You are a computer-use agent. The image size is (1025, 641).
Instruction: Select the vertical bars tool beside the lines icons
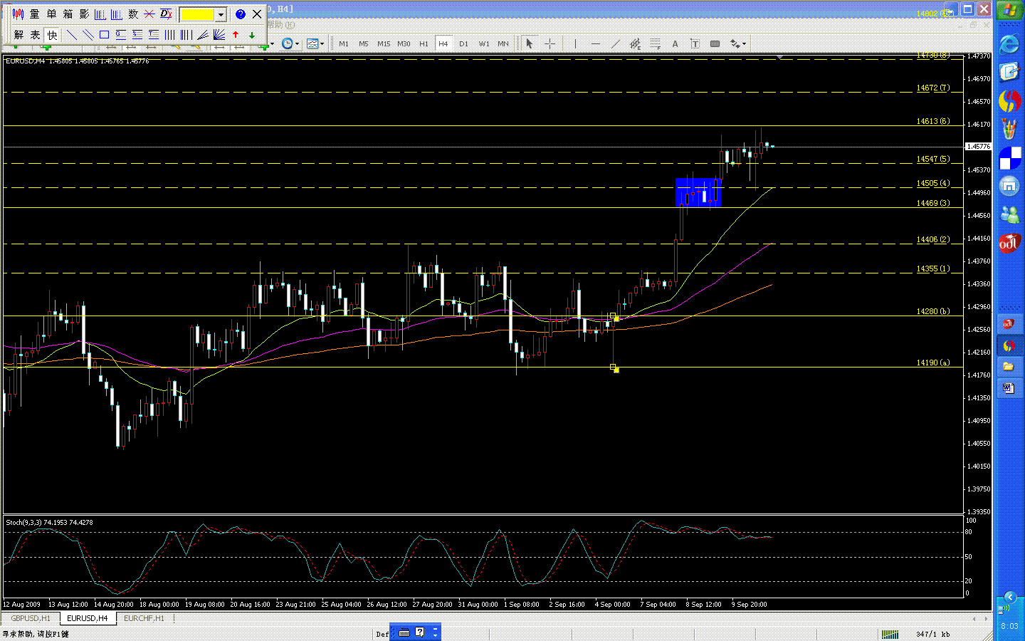coord(170,34)
